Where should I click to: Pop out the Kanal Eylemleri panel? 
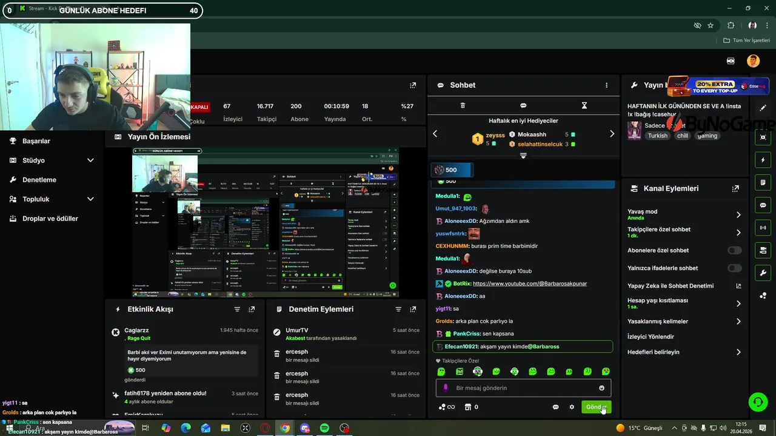pos(735,188)
